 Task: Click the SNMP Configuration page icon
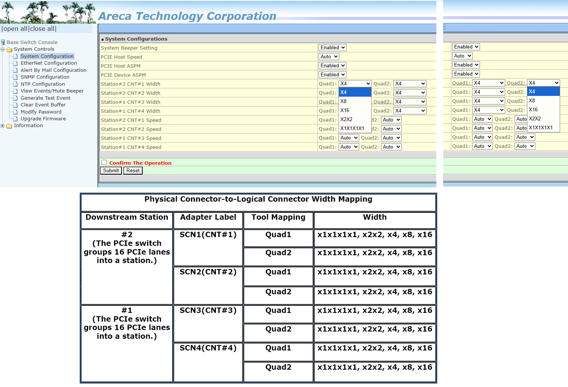point(15,77)
